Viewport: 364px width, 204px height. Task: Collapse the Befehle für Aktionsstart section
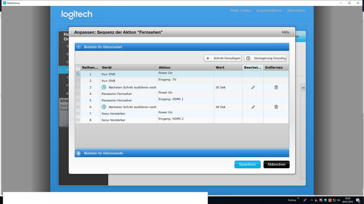tap(79, 47)
